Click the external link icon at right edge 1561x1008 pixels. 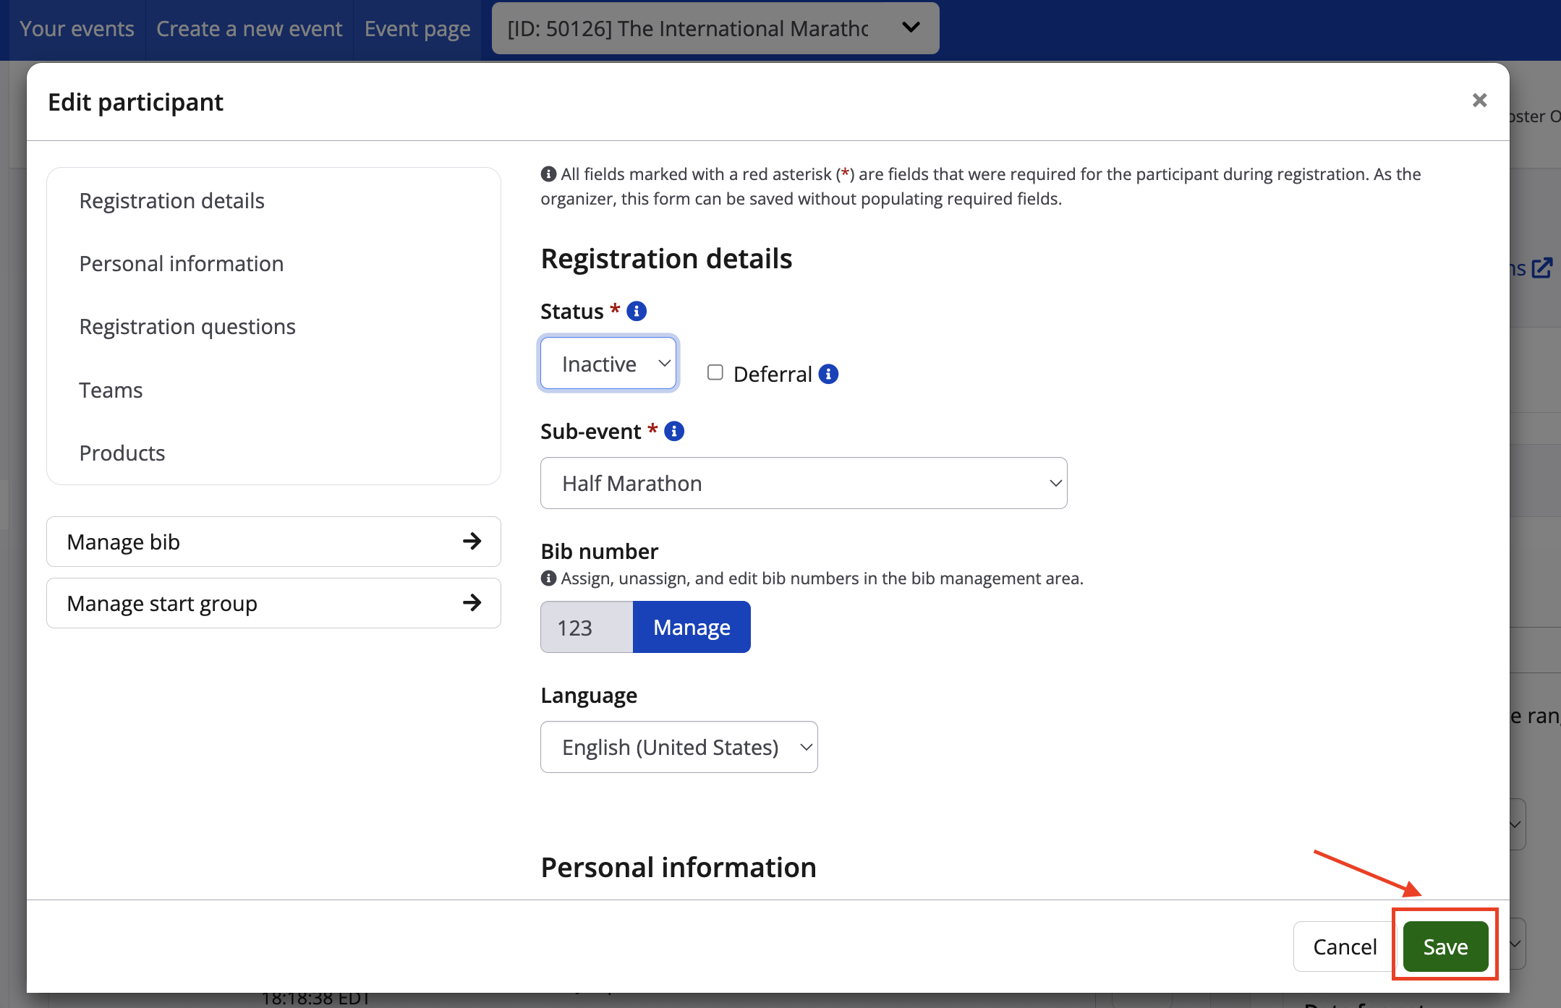tap(1541, 268)
